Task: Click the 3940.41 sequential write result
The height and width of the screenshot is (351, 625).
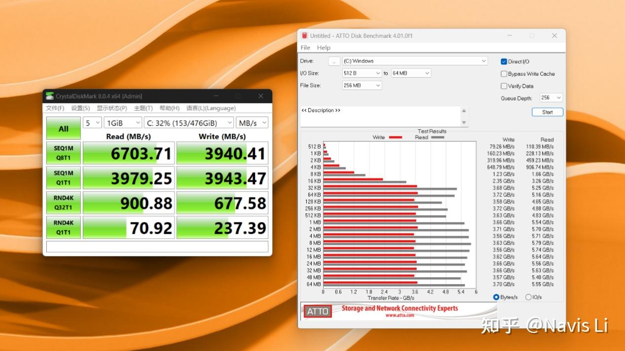Action: click(222, 153)
